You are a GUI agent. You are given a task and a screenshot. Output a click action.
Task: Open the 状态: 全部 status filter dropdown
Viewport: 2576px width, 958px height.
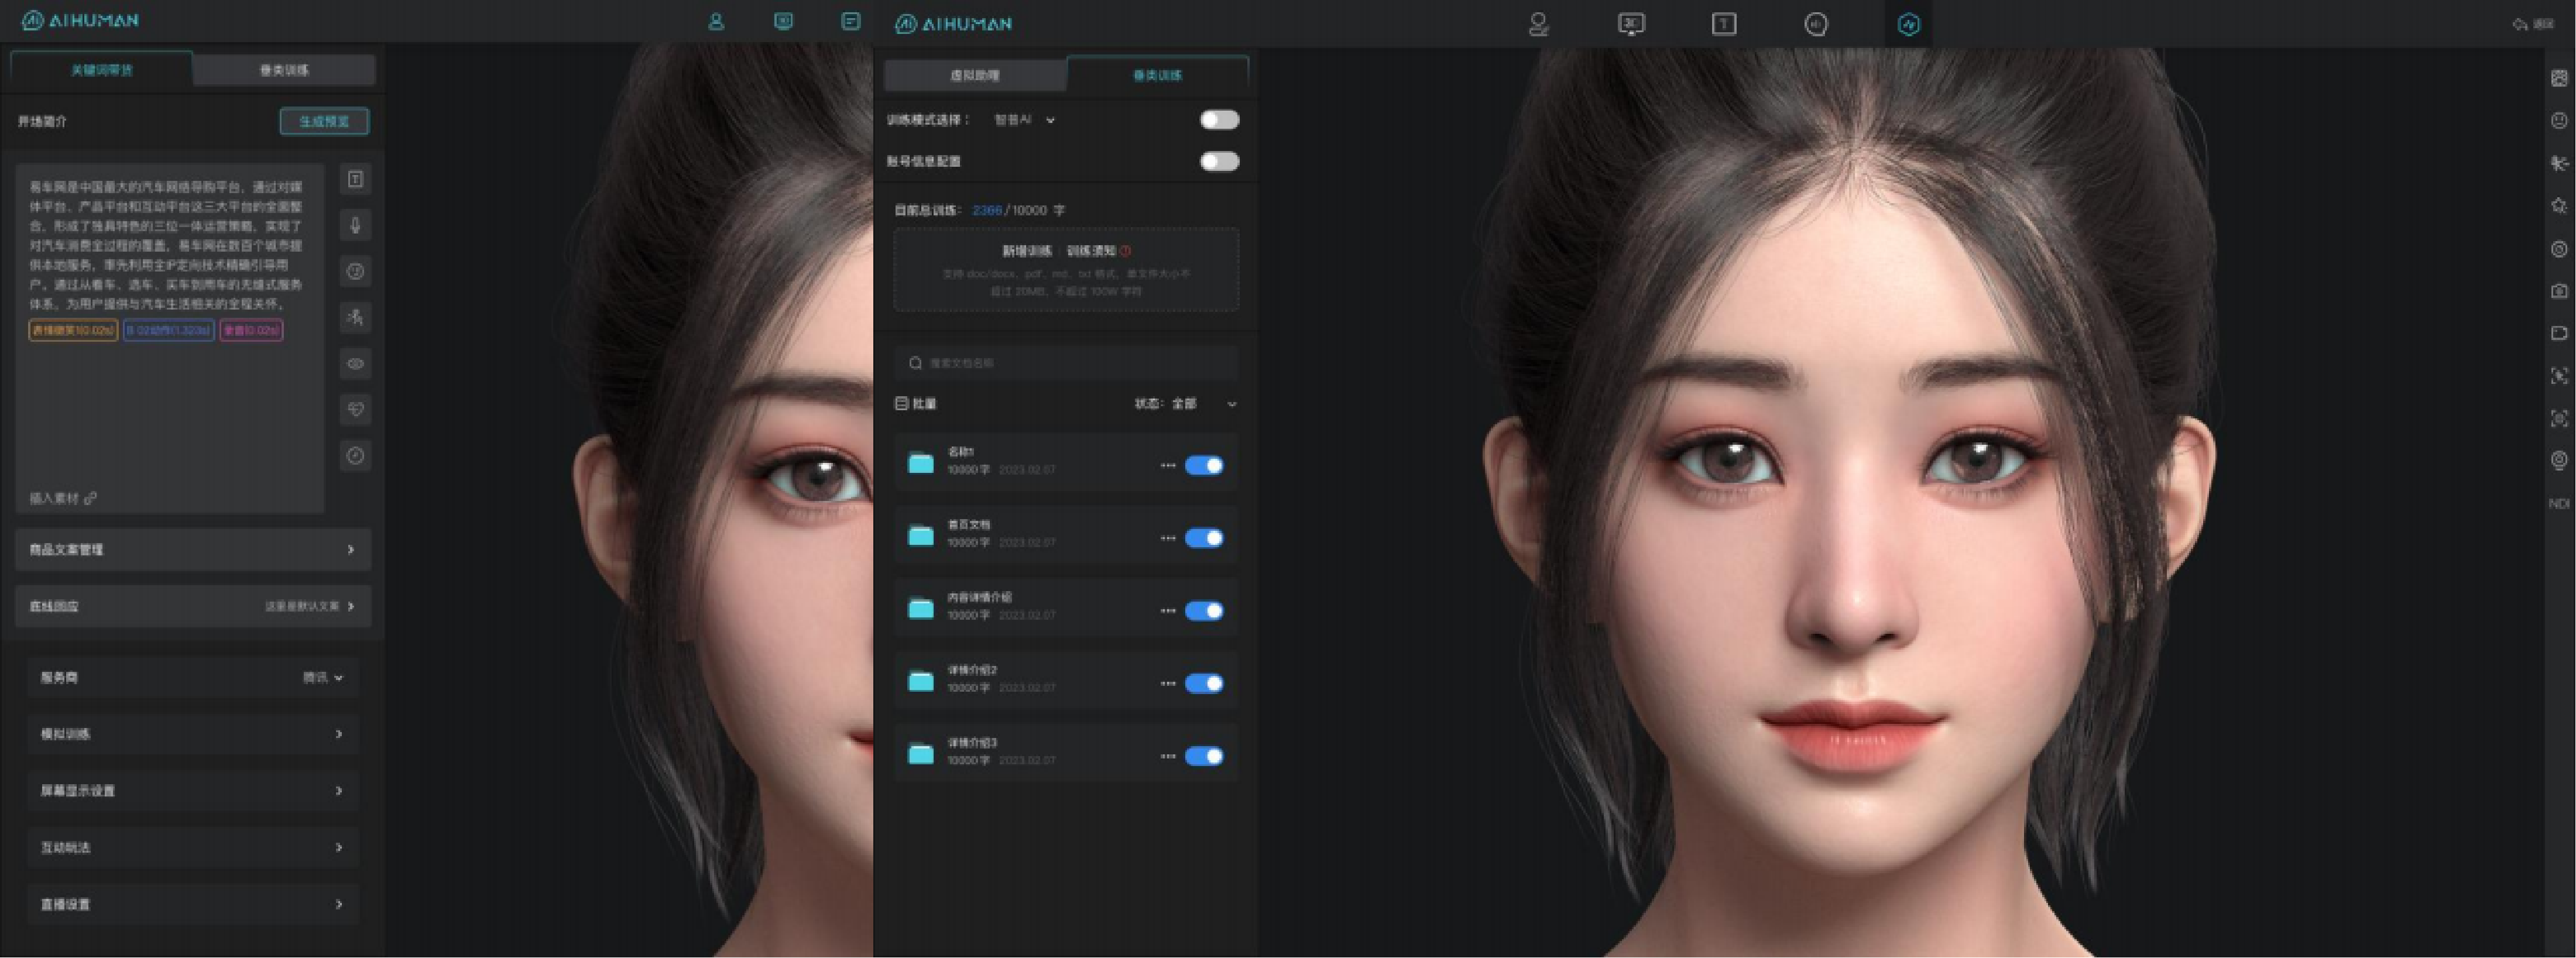[1185, 404]
